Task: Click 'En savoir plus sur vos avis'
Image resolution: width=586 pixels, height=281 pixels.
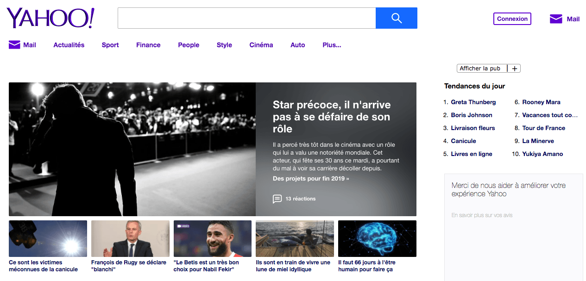Action: (x=482, y=215)
